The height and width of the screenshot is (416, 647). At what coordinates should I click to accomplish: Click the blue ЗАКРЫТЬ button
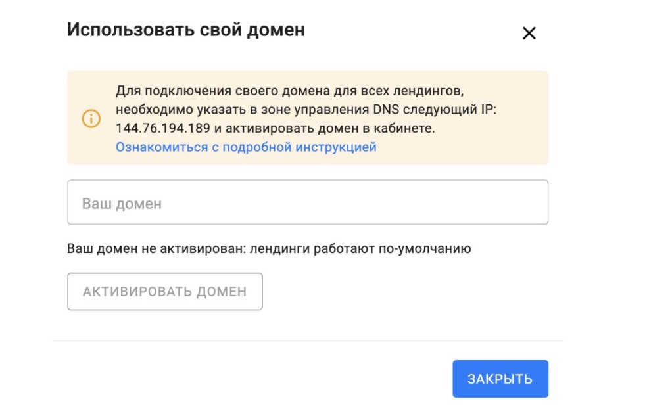coord(500,379)
